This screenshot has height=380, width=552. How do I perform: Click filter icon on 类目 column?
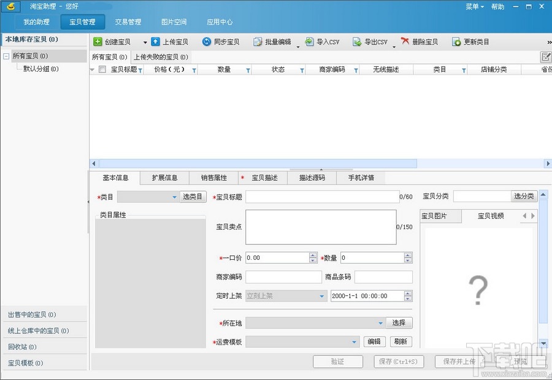(x=464, y=70)
